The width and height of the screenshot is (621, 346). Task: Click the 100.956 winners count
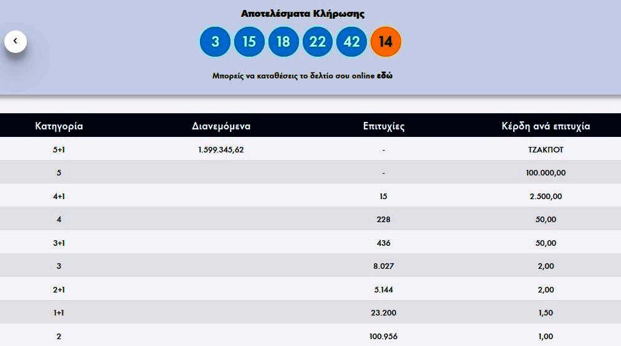click(x=384, y=337)
